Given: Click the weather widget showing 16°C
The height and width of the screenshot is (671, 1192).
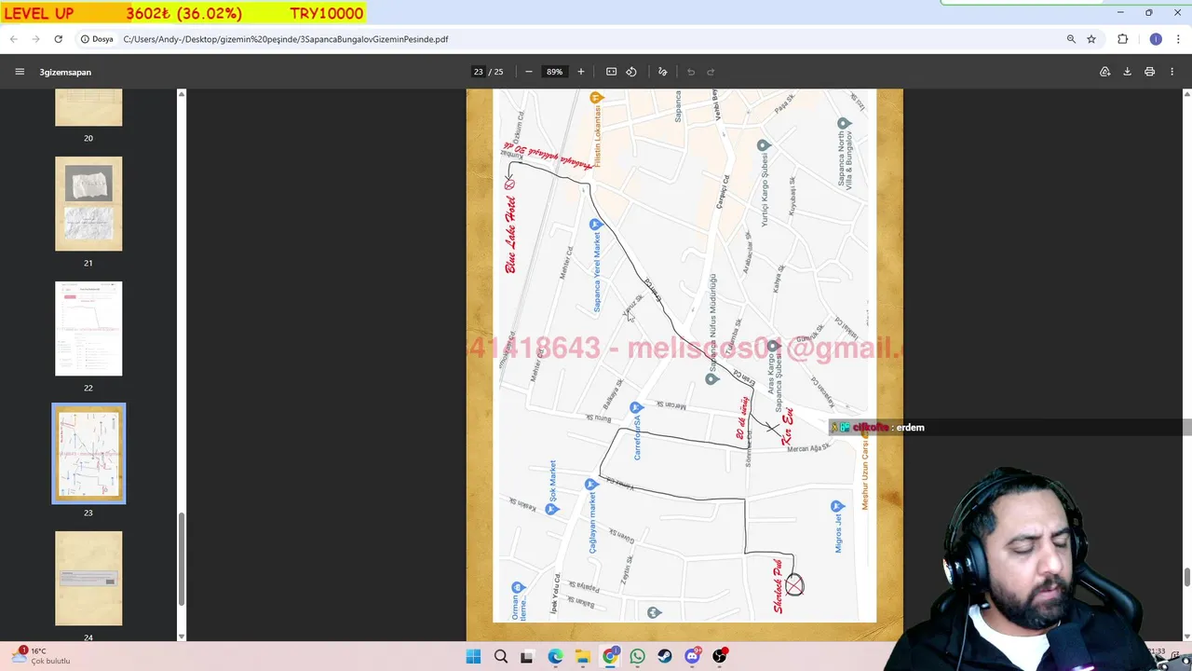Looking at the screenshot, I should coord(42,656).
